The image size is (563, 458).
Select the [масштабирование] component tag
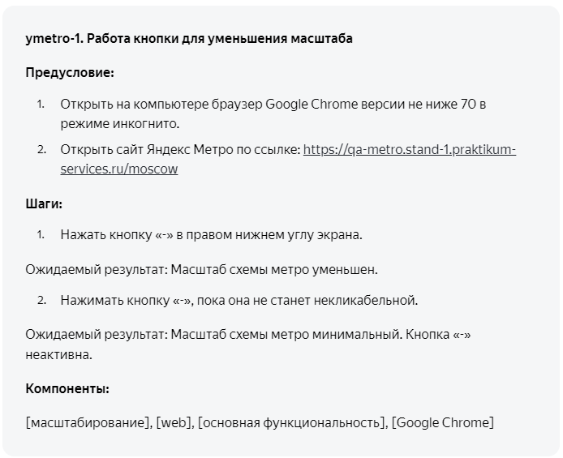tap(88, 422)
